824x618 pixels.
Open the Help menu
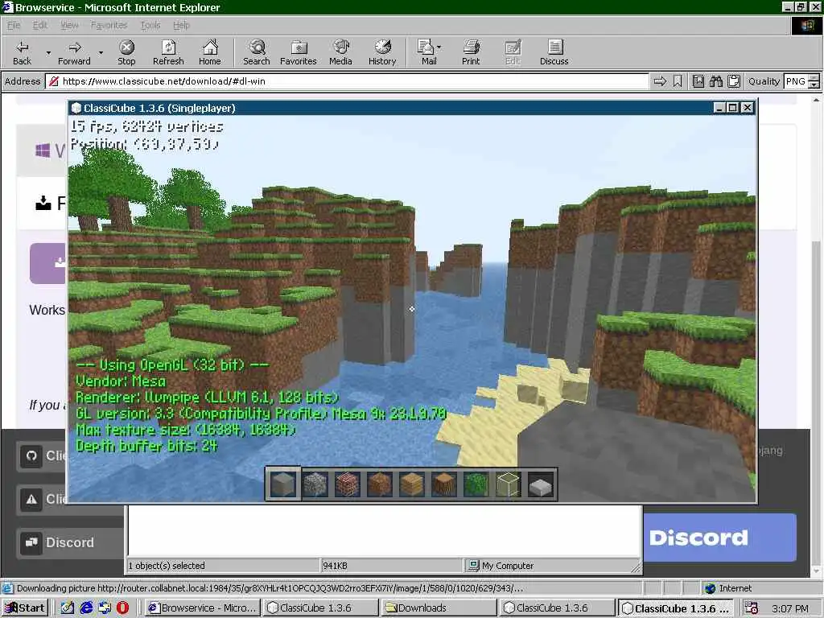point(181,25)
